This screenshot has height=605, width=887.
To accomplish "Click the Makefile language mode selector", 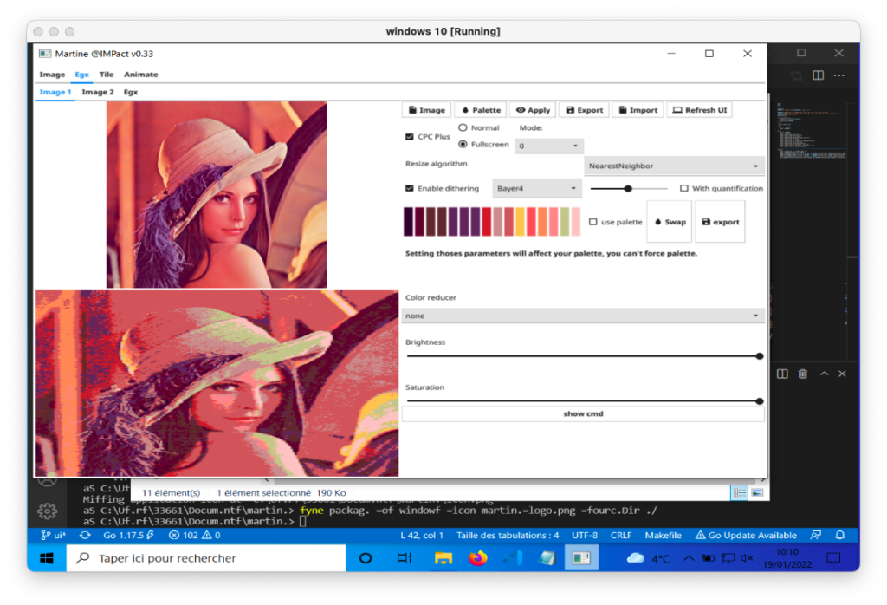I will [663, 535].
